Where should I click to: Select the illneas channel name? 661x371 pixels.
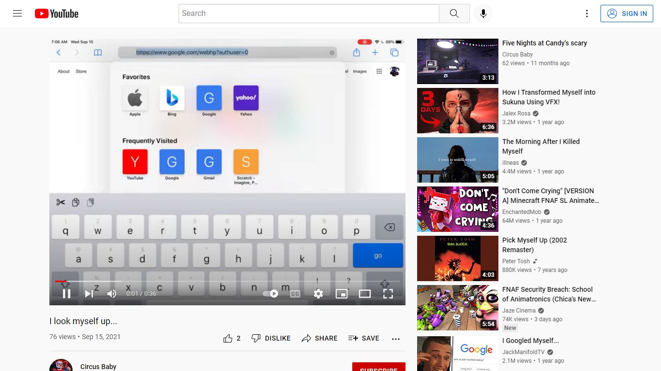coord(511,163)
